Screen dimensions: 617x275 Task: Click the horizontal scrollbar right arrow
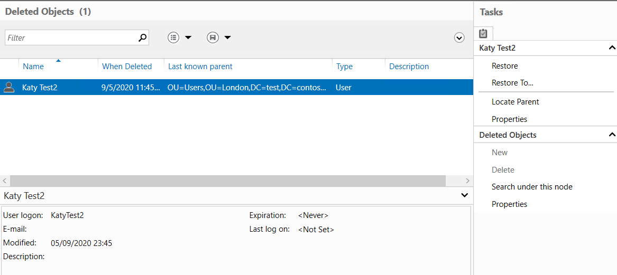467,181
